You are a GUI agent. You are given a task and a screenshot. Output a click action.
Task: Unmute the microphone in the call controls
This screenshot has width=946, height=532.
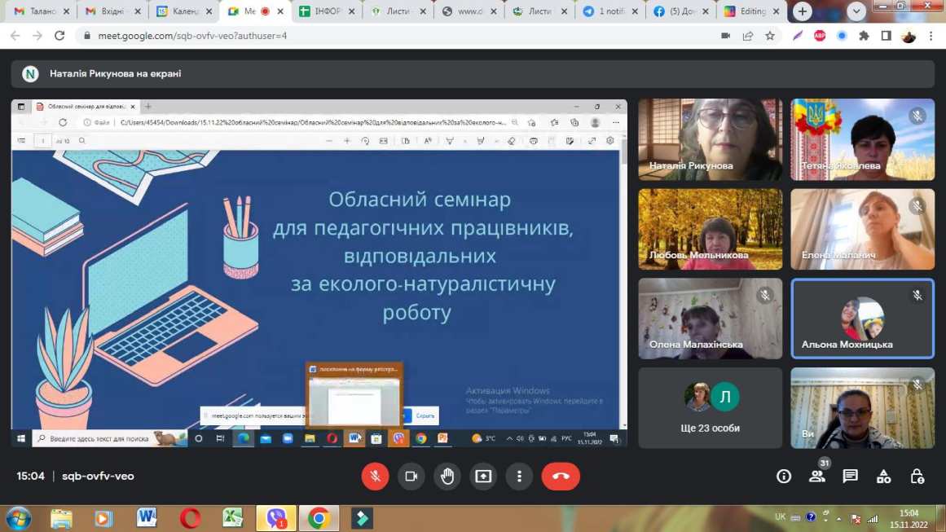pyautogui.click(x=375, y=477)
